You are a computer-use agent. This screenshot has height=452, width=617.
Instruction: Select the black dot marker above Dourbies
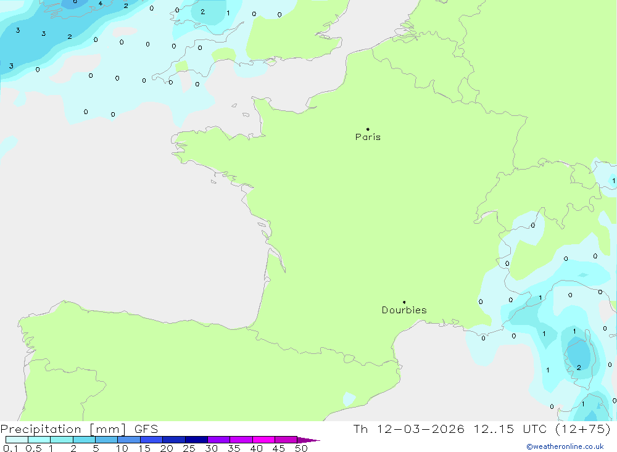click(404, 302)
